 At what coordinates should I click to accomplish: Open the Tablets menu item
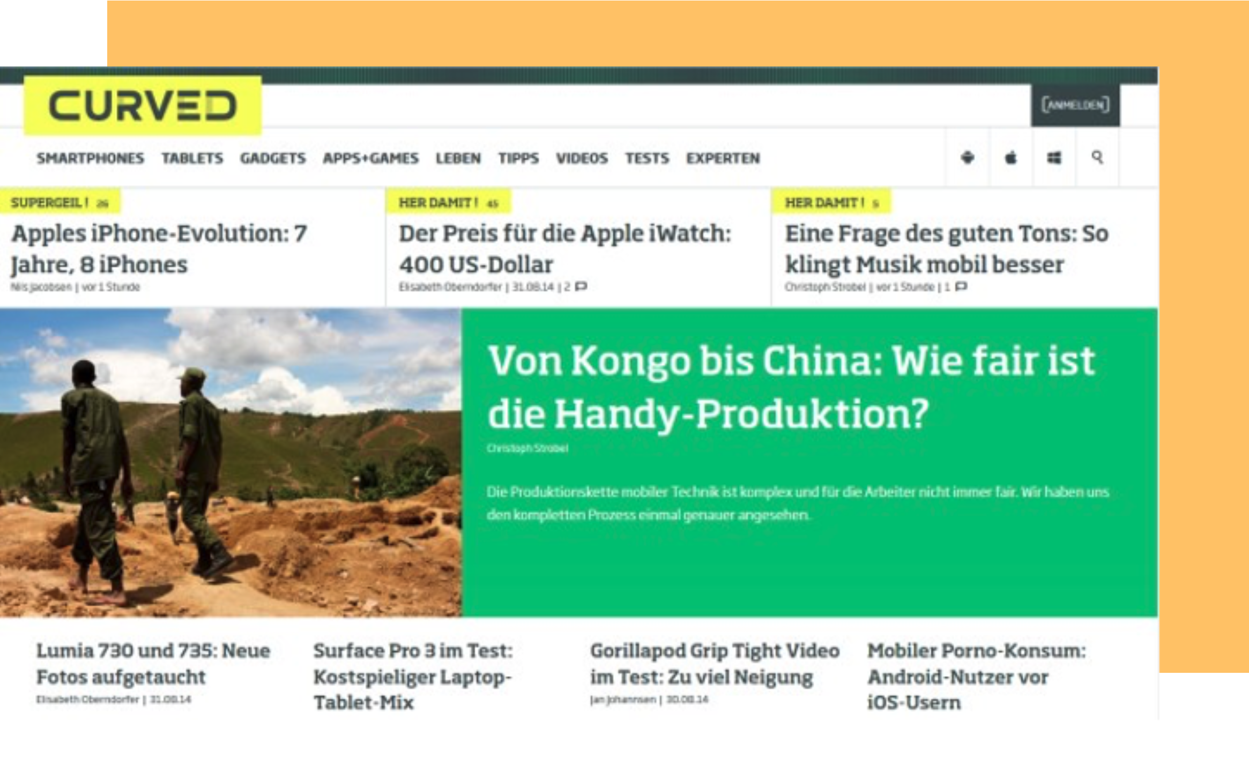[x=192, y=158]
